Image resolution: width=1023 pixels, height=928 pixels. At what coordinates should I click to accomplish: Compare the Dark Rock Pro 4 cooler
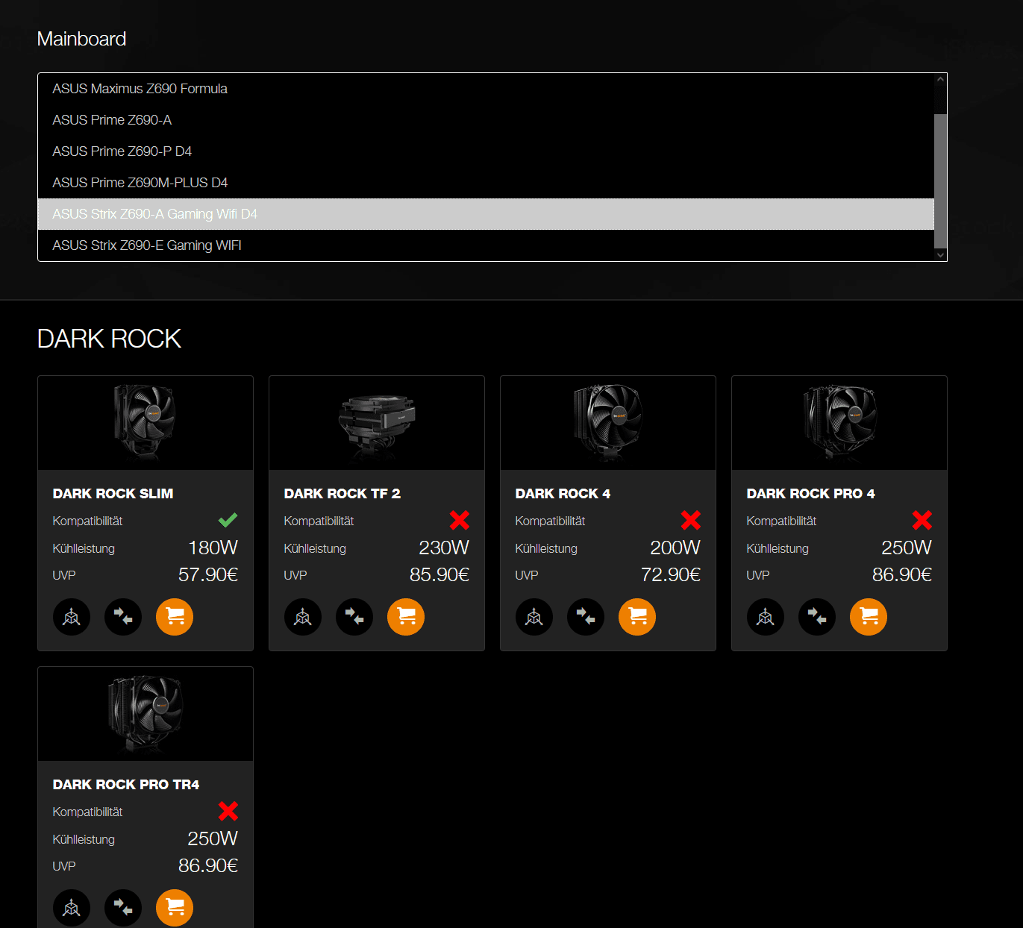817,617
